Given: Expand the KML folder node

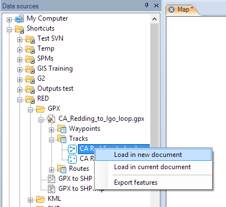Looking at the screenshot, I should click(30, 200).
